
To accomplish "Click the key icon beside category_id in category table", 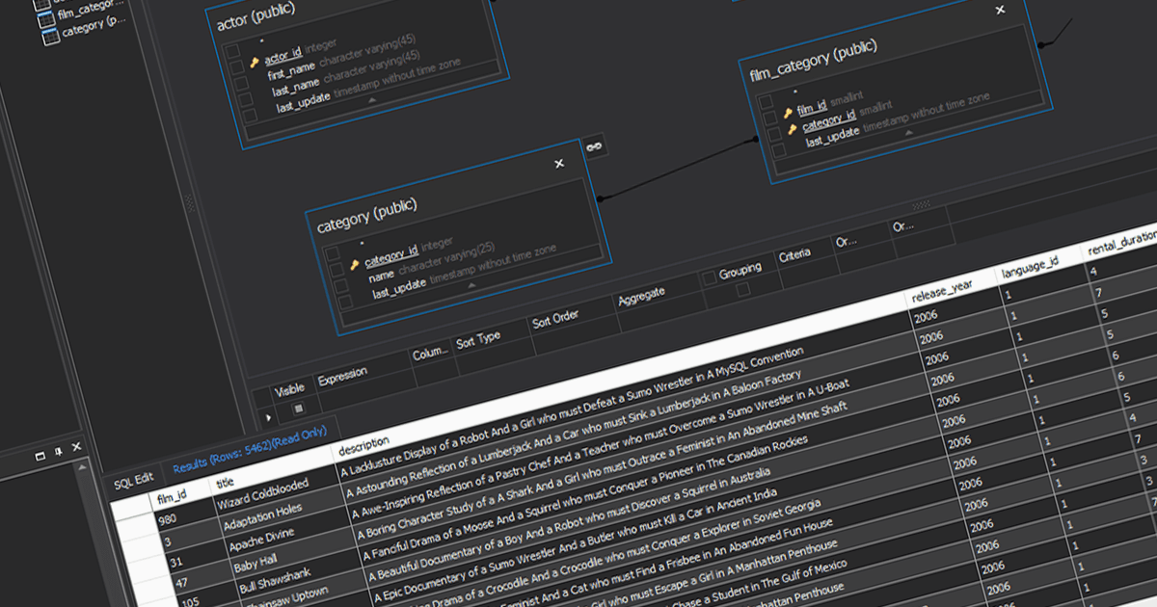I will click(355, 264).
